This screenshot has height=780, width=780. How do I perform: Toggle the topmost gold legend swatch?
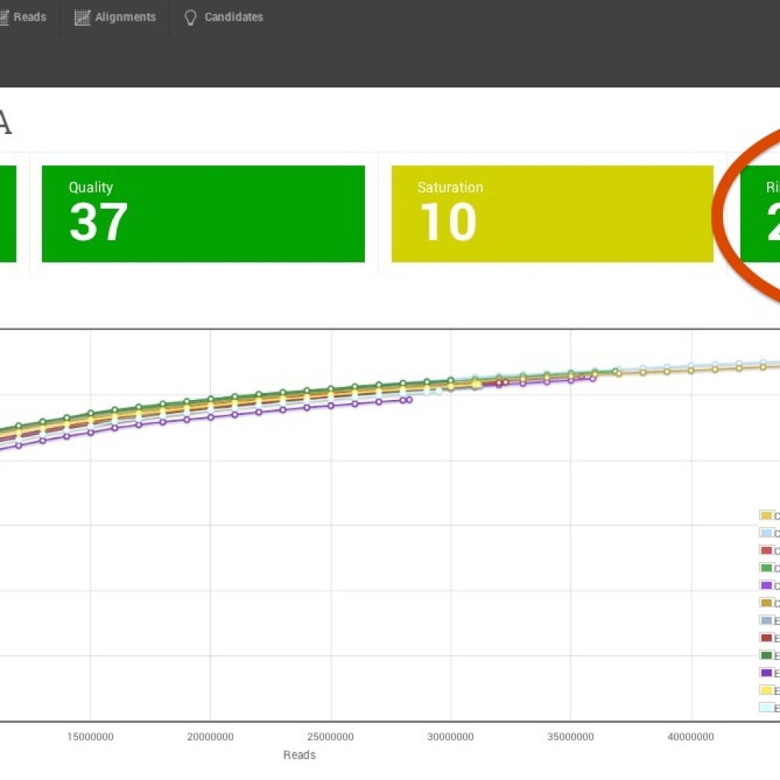click(766, 516)
